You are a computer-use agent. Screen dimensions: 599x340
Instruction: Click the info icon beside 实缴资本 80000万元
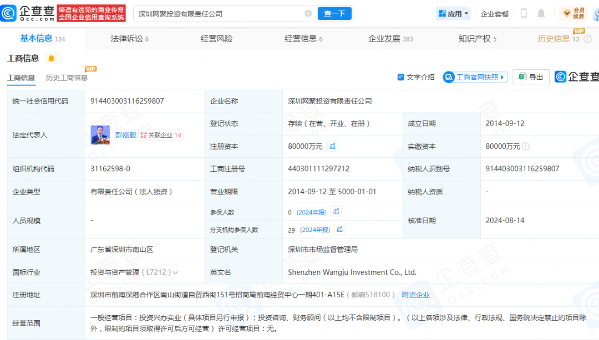526,147
